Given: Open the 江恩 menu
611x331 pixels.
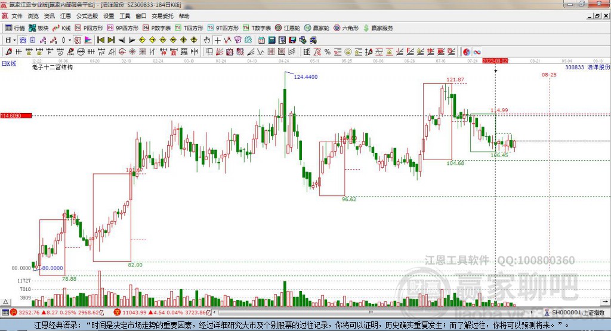Looking at the screenshot, I should pos(66,16).
